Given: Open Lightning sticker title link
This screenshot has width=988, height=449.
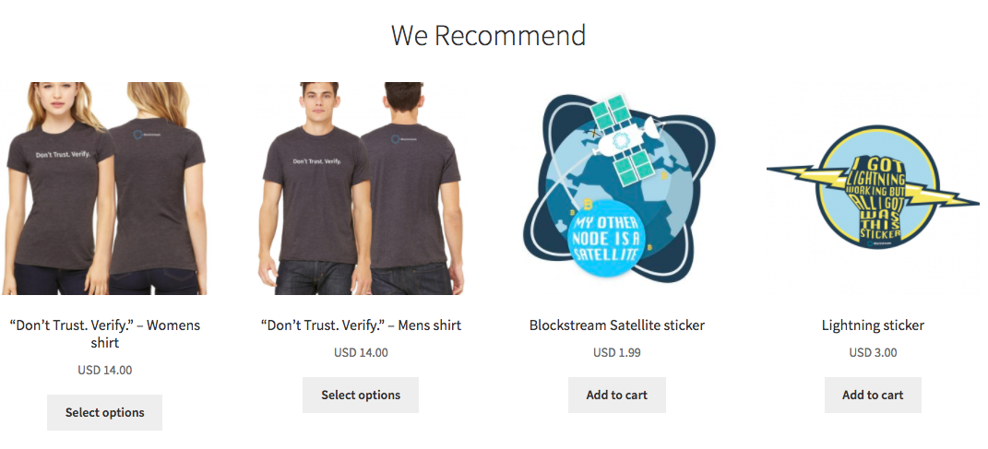Looking at the screenshot, I should pyautogui.click(x=873, y=325).
